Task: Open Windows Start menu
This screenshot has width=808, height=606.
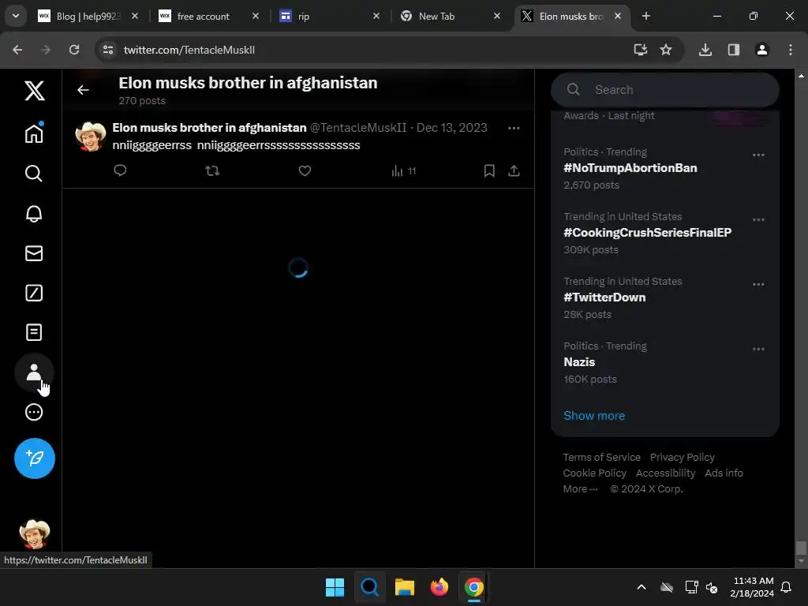Action: pyautogui.click(x=335, y=587)
